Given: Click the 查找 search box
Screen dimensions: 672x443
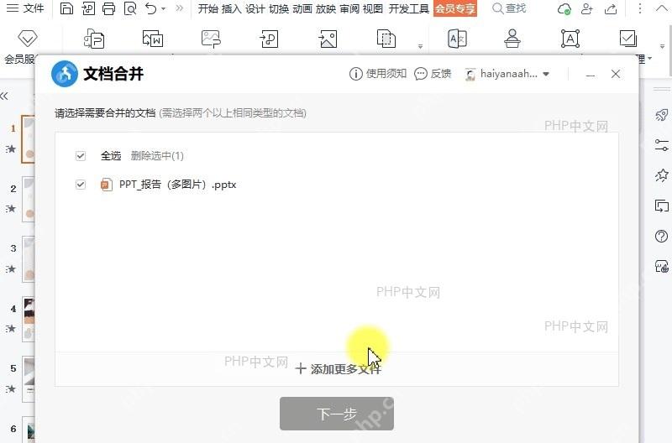Looking at the screenshot, I should (x=509, y=8).
